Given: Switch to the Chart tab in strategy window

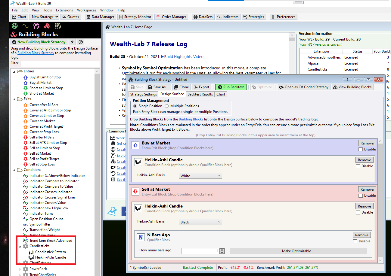Looking at the screenshot, I should 221,94.
